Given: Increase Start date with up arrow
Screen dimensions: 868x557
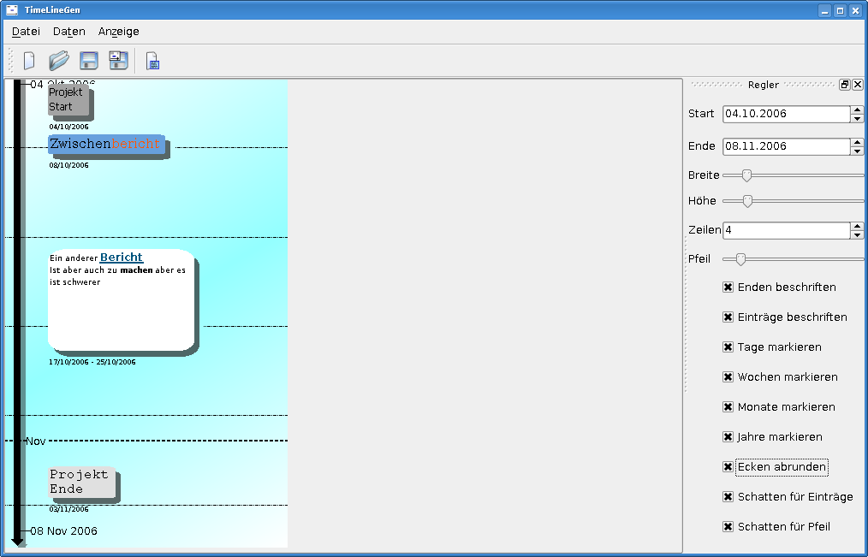Looking at the screenshot, I should pyautogui.click(x=857, y=110).
